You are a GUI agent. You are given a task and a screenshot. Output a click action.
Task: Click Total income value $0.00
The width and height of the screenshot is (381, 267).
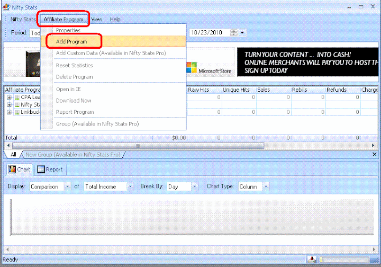click(179, 138)
